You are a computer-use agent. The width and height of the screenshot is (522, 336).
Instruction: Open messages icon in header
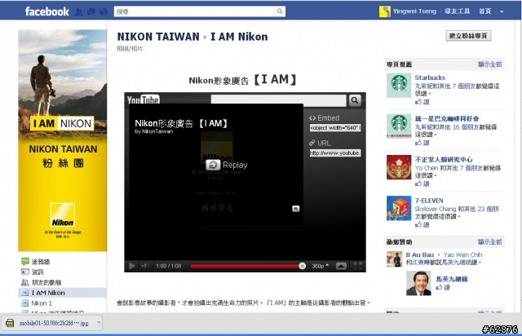[91, 12]
